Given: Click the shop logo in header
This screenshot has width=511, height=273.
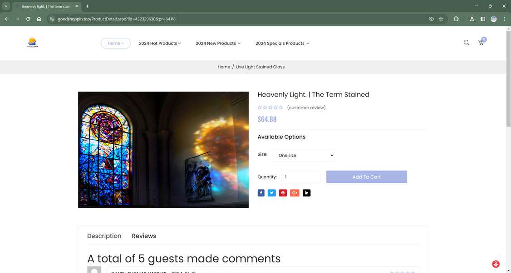Looking at the screenshot, I should pyautogui.click(x=32, y=43).
